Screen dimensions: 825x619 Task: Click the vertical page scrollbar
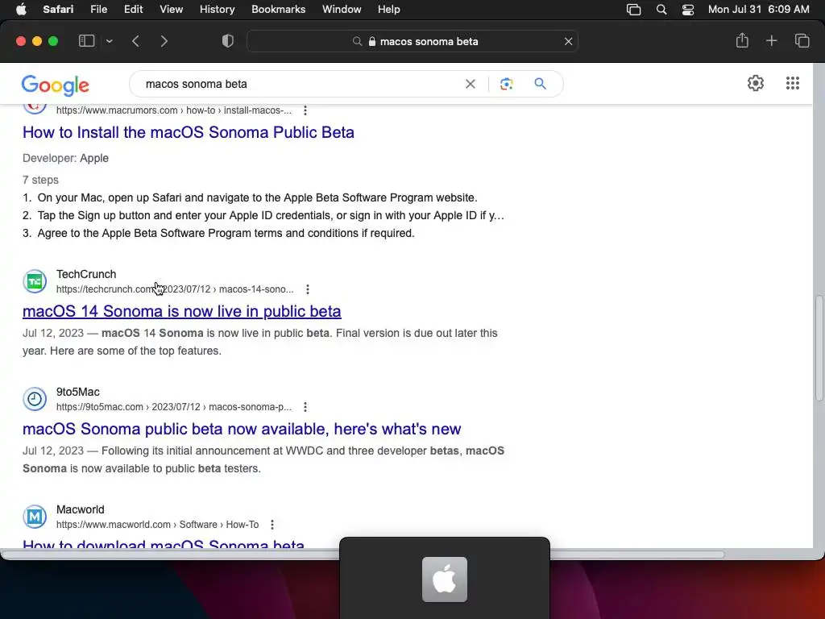819,348
